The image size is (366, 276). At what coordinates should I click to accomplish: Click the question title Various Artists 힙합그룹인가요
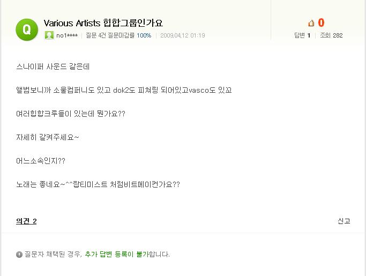(x=103, y=23)
